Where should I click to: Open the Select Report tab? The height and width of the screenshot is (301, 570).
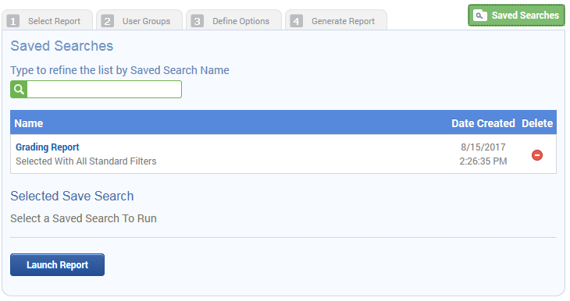coord(48,20)
